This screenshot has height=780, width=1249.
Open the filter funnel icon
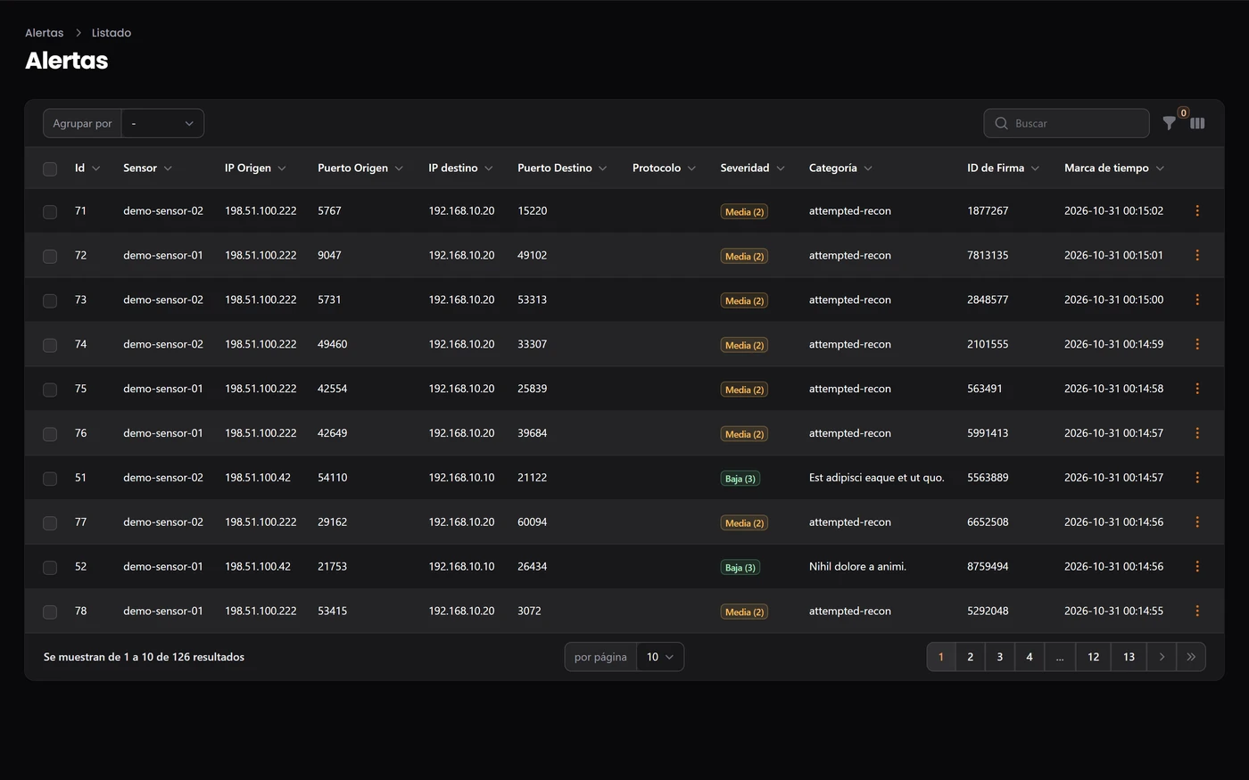tap(1169, 123)
